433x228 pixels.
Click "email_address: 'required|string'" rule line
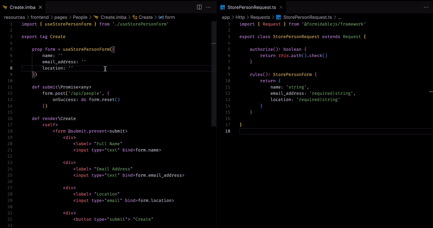(x=313, y=93)
